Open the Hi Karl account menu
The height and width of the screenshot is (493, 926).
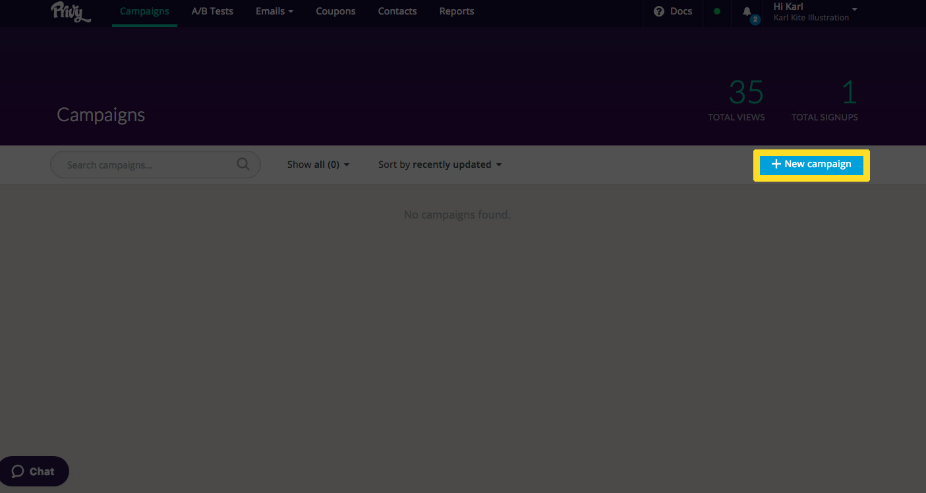click(815, 11)
